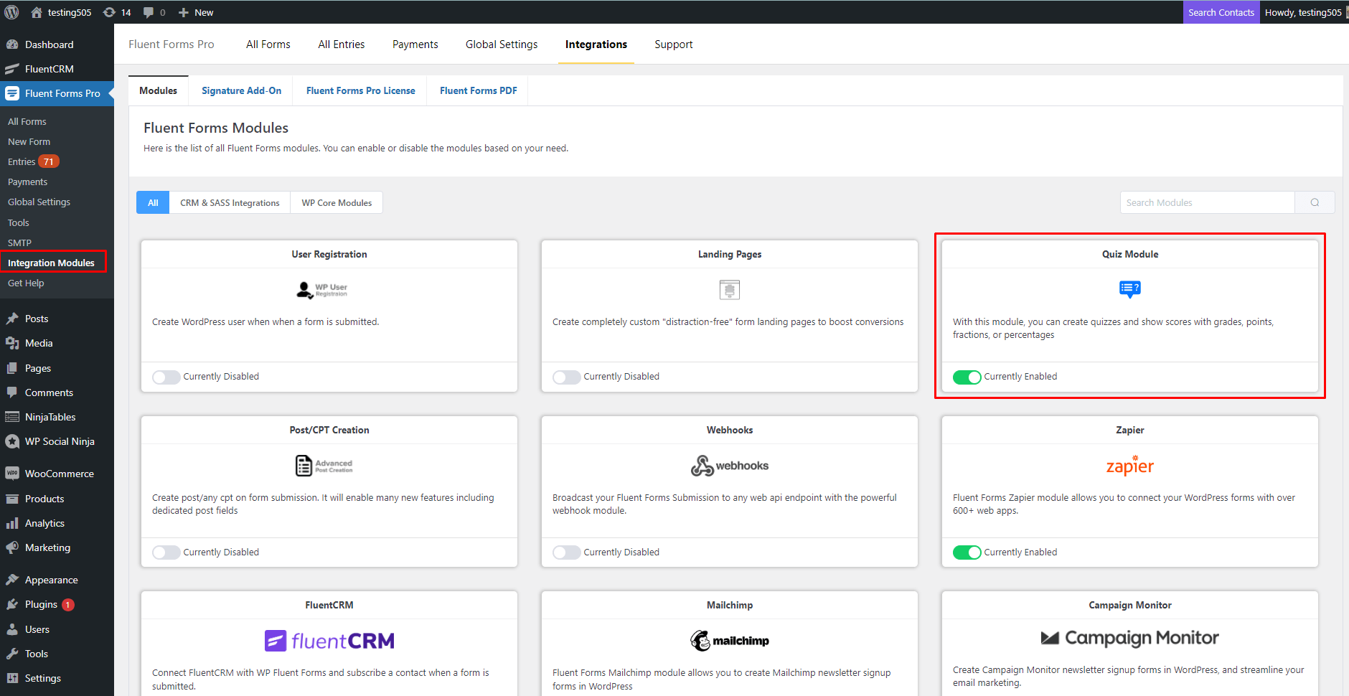Switch to the Signature Add-On tab
The height and width of the screenshot is (696, 1349).
(241, 90)
